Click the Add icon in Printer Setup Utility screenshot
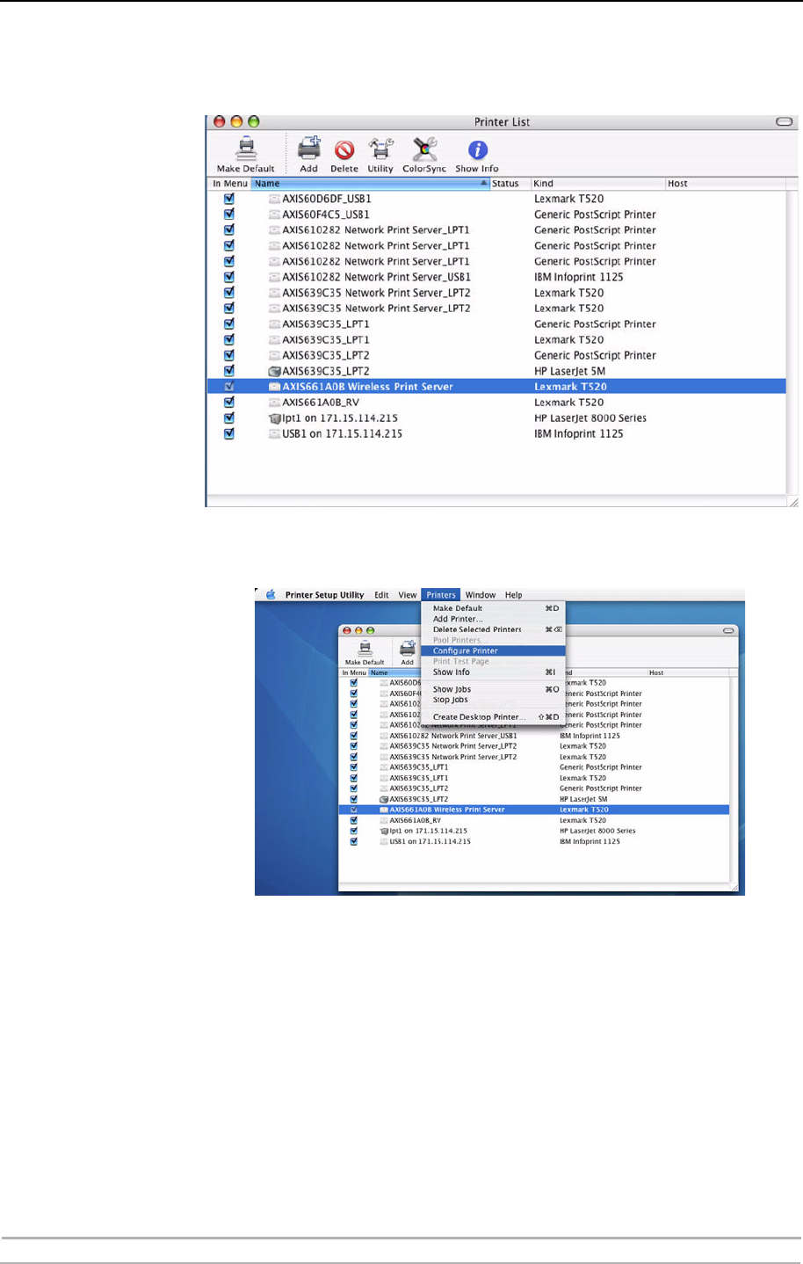803x1264 pixels. 408,649
